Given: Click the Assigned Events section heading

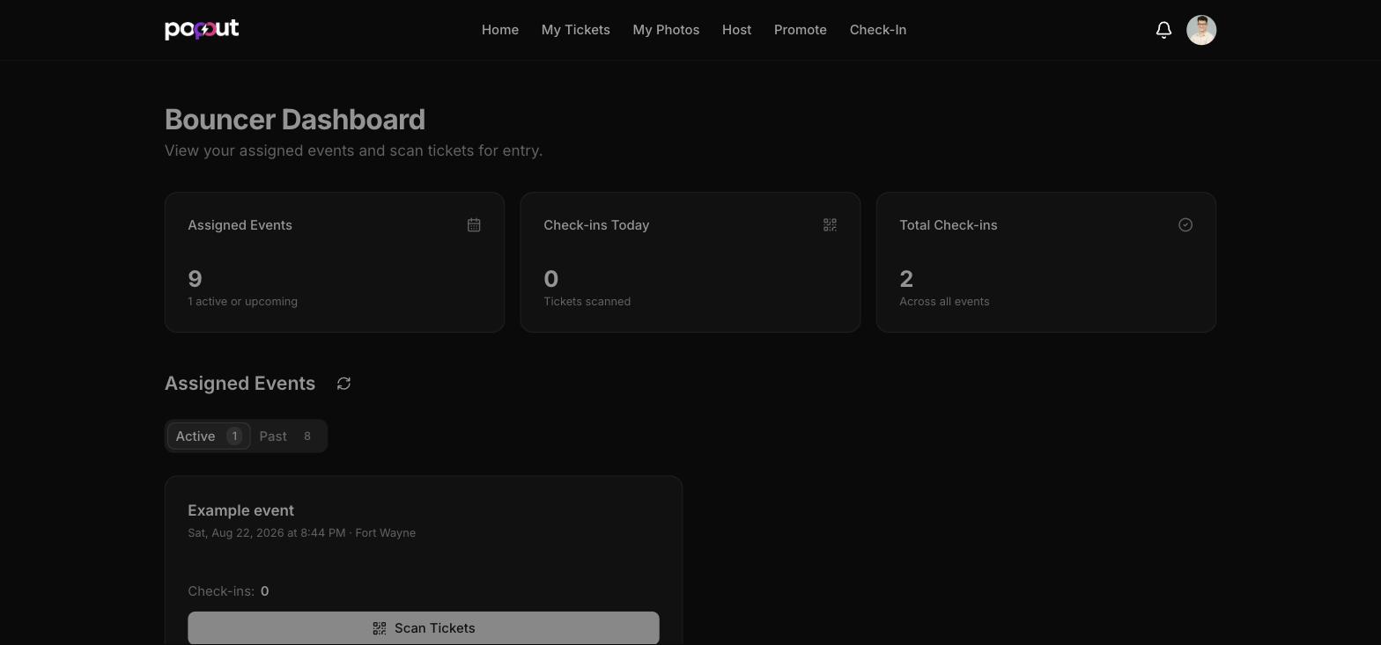Looking at the screenshot, I should (x=240, y=384).
